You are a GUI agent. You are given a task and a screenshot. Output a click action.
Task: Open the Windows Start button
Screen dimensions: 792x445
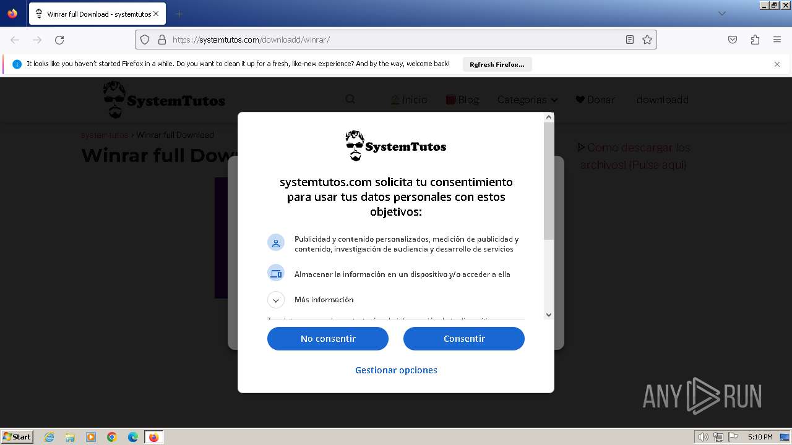click(x=17, y=436)
